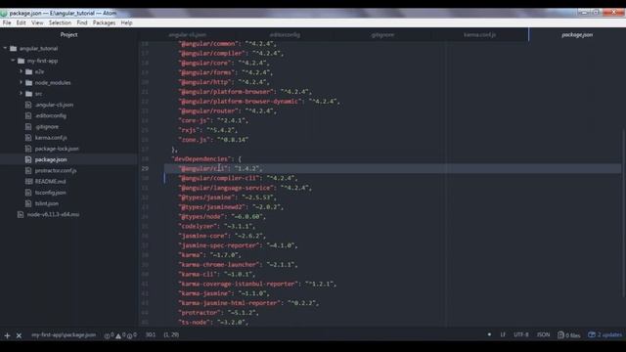Collapse the my-first-app folder arrow

pyautogui.click(x=13, y=61)
